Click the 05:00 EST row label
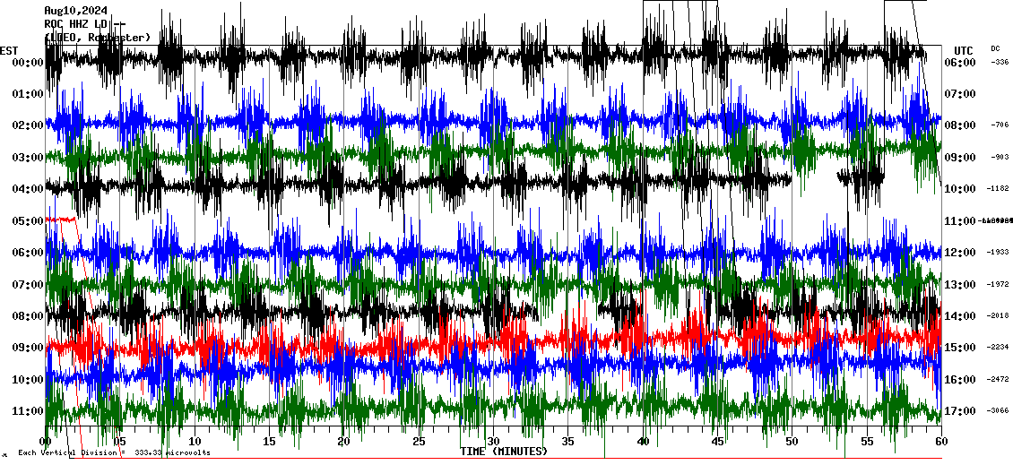Viewport: 1013px width, 465px height. (28, 220)
